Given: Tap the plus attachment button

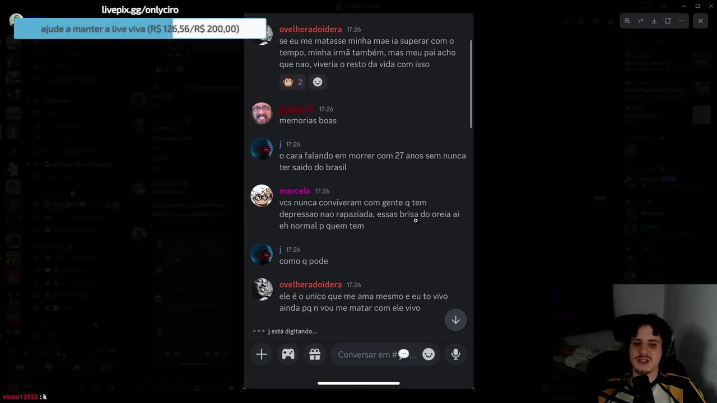Looking at the screenshot, I should click(x=262, y=354).
